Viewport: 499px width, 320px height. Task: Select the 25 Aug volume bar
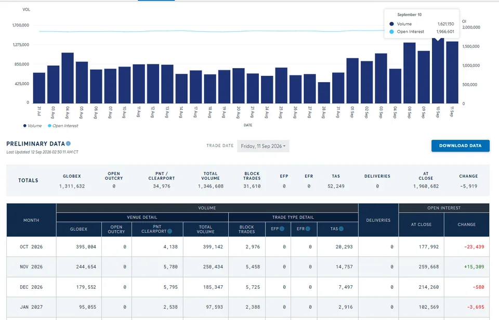(x=281, y=86)
